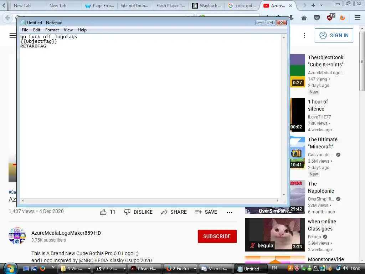The image size is (365, 274).
Task: Click the Pocket icon in Firefox toolbar
Action: [x=317, y=18]
